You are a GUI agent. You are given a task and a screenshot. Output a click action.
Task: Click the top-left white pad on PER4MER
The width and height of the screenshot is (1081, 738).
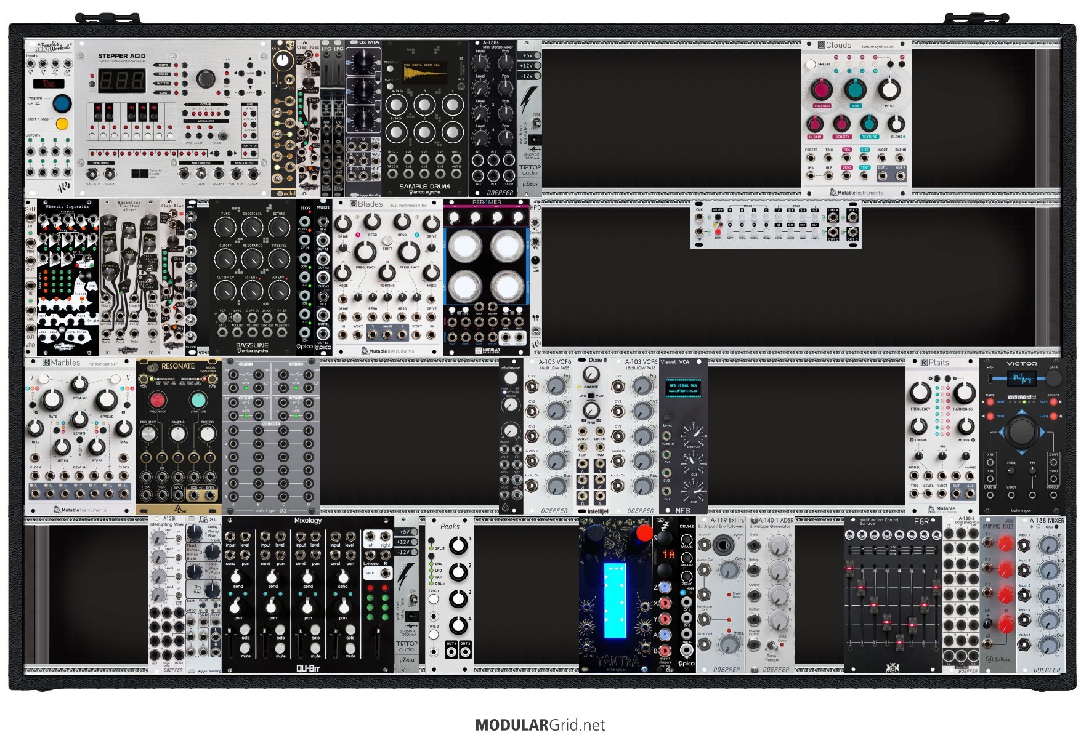pos(465,246)
